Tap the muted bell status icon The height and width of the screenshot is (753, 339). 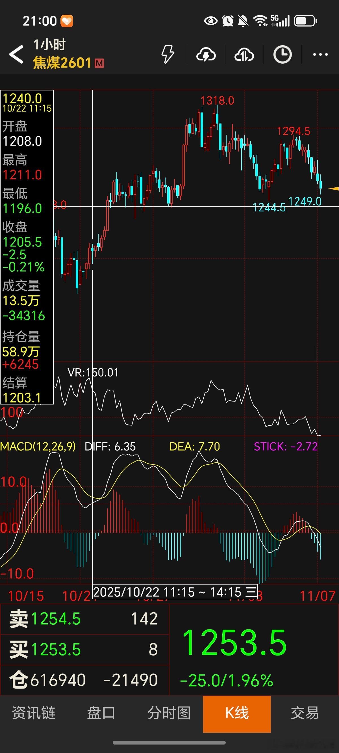pyautogui.click(x=243, y=21)
